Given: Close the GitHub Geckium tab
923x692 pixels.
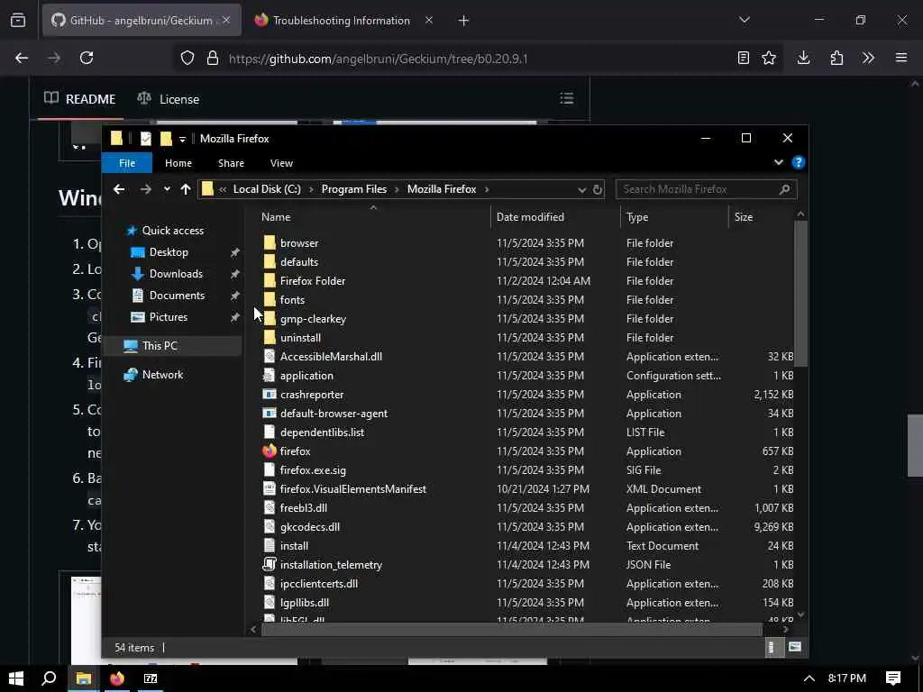Looking at the screenshot, I should tap(226, 20).
